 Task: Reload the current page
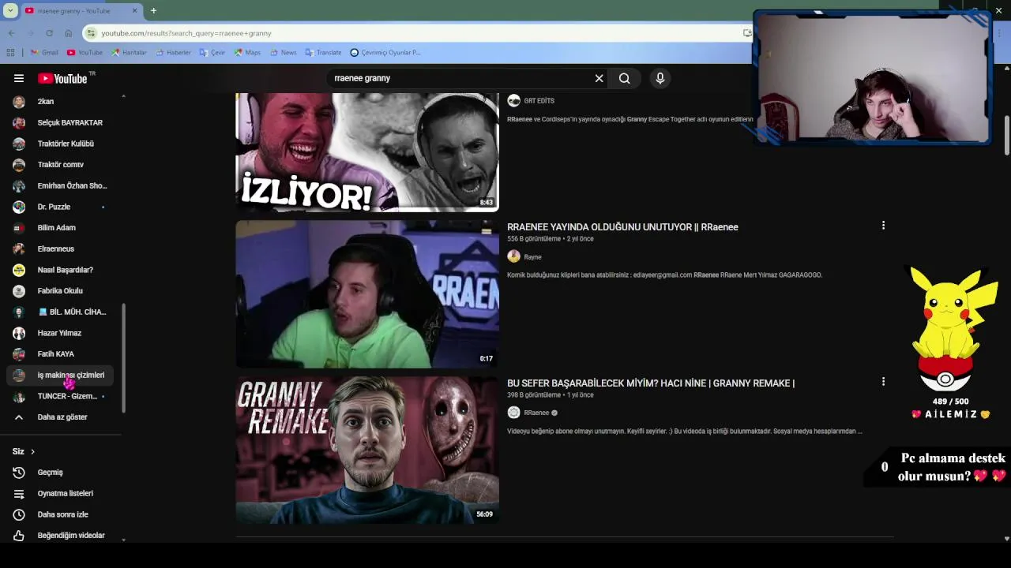click(x=49, y=33)
